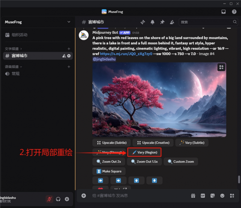Open the threads icon in the channel header

point(142,22)
